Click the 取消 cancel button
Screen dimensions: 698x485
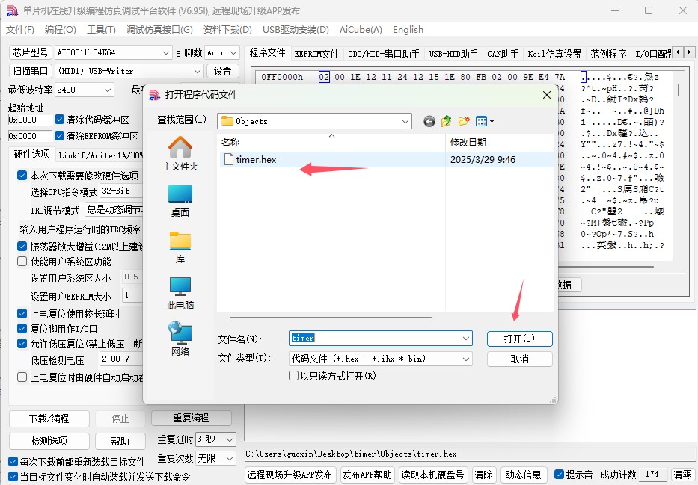(x=519, y=359)
